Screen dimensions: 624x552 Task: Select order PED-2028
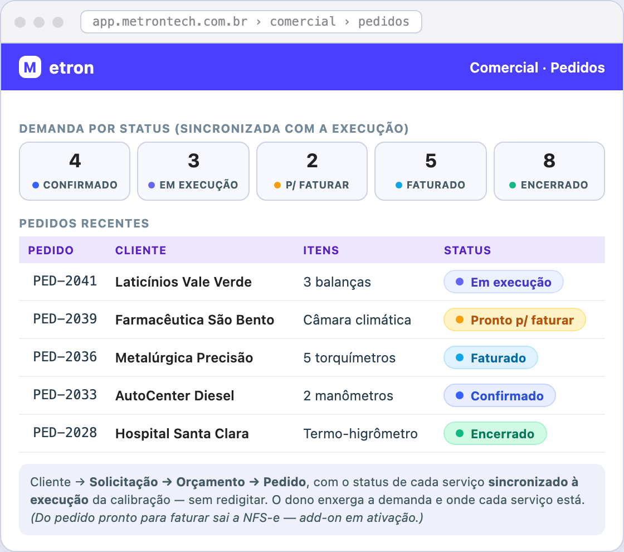tap(65, 433)
